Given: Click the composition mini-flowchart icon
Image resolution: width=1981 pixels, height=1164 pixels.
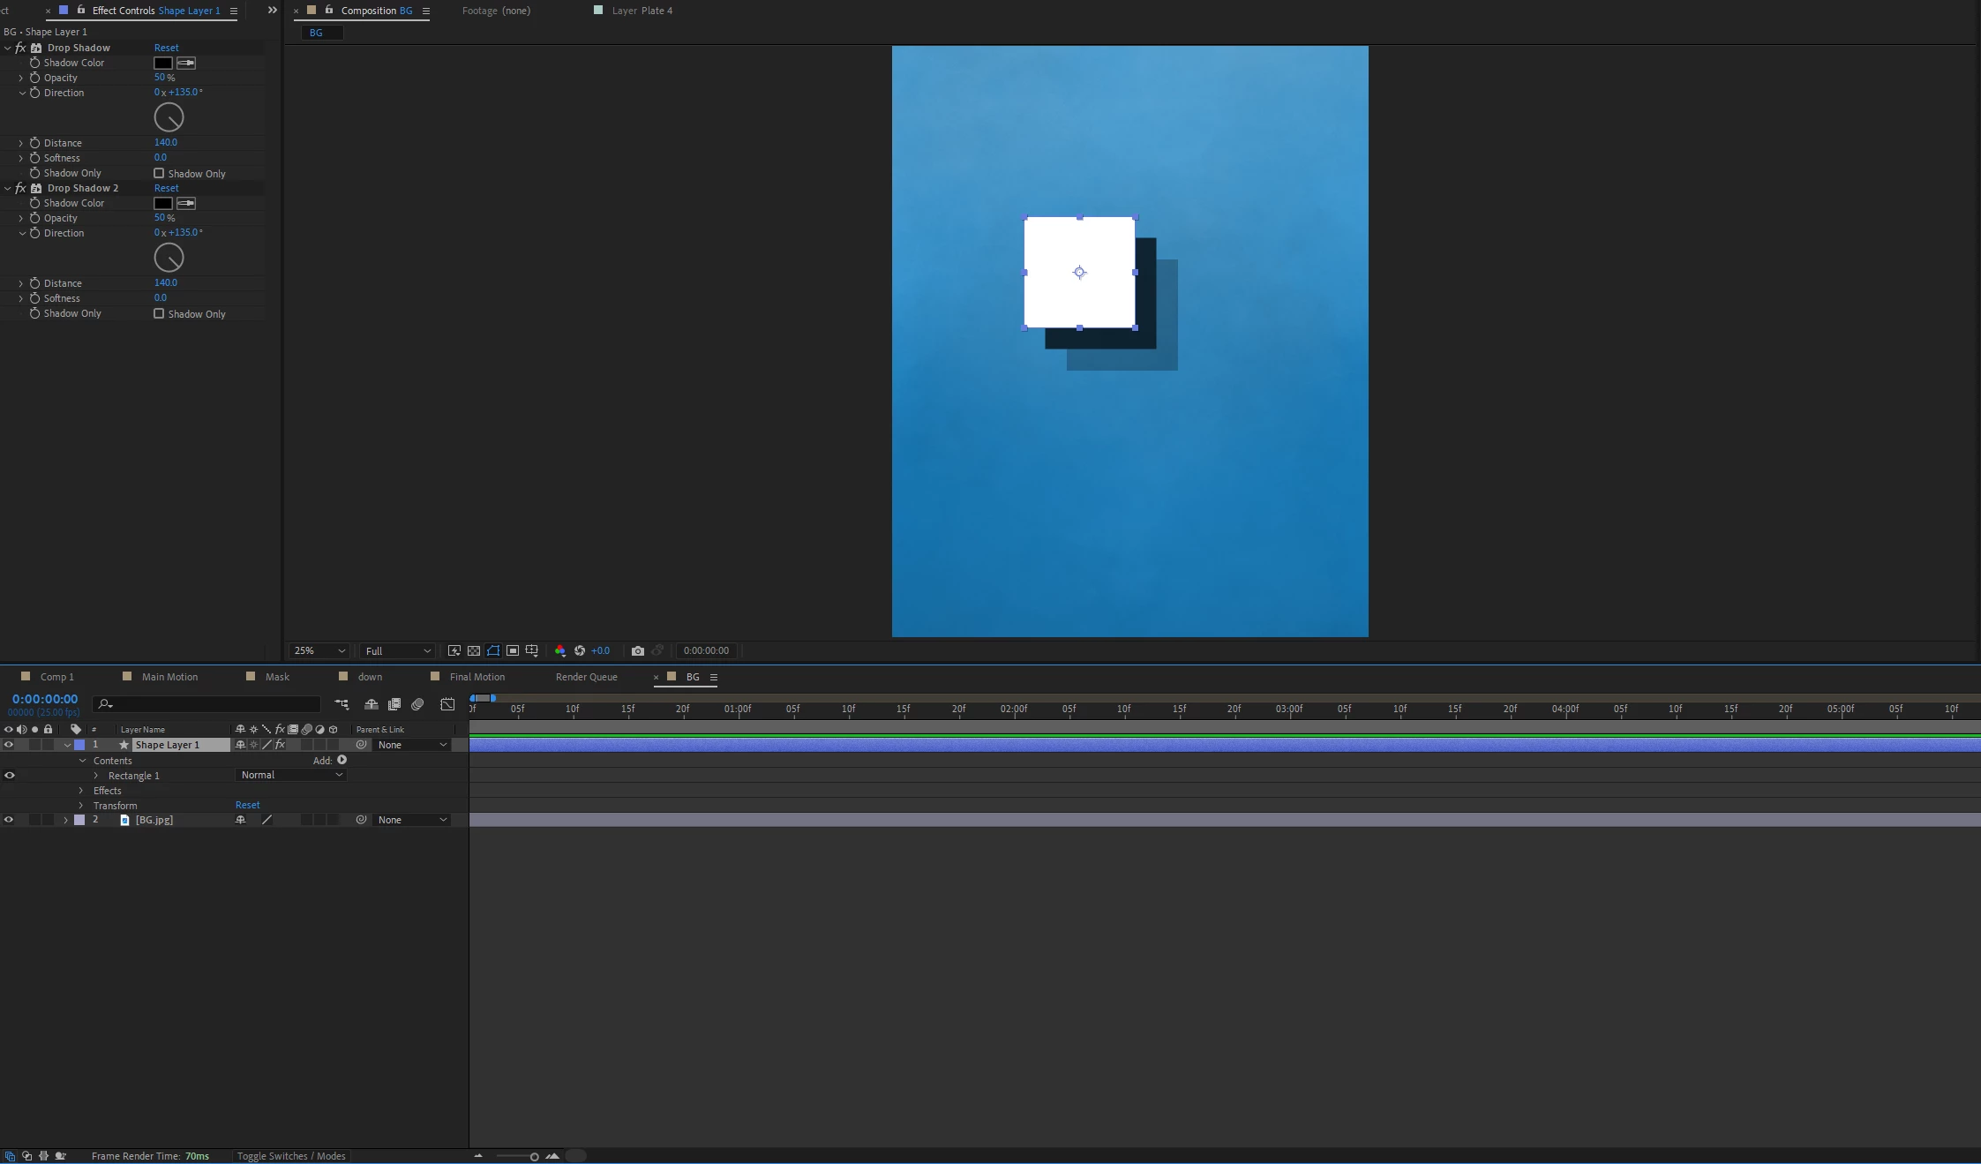Looking at the screenshot, I should 341,704.
